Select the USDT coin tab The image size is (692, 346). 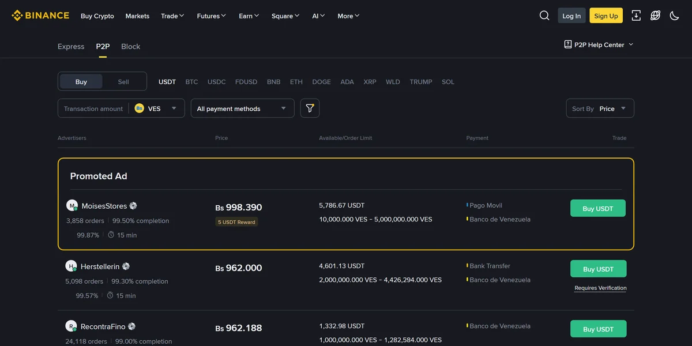coord(167,82)
